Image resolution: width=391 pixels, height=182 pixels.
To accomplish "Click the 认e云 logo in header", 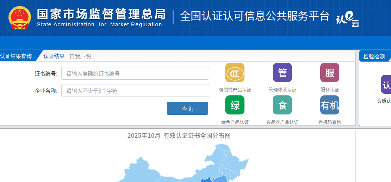I will coord(347,20).
